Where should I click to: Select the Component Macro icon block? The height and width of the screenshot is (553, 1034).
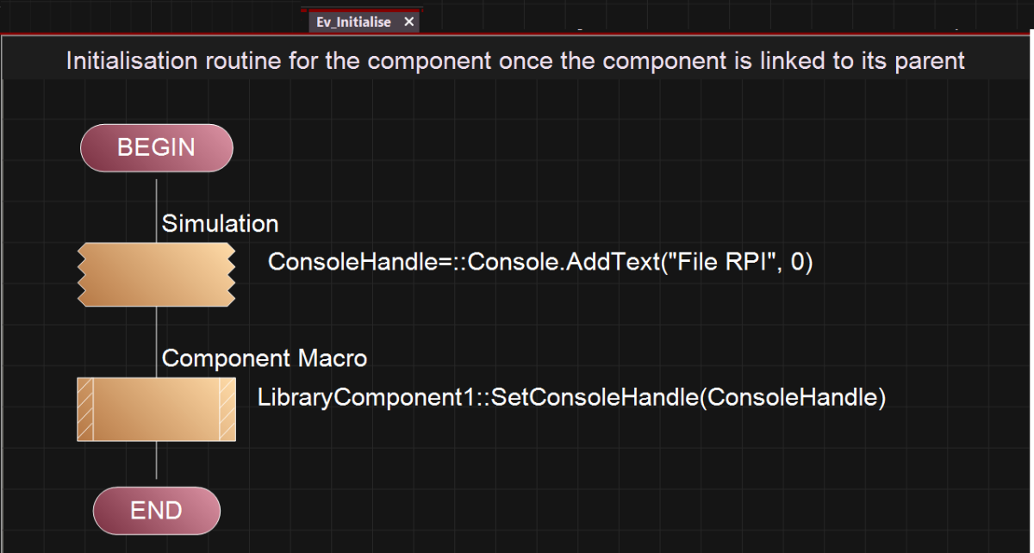tap(156, 409)
